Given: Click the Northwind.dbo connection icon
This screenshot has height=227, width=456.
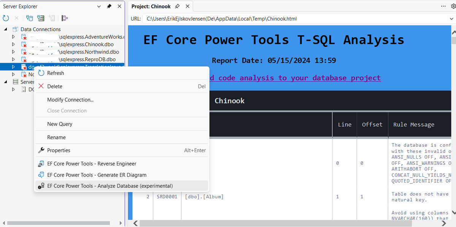Looking at the screenshot, I should (24, 52).
